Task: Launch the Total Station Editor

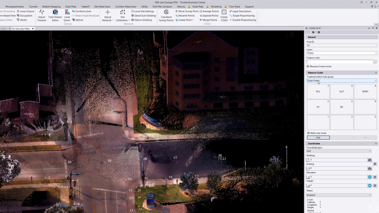Action: coord(55,15)
